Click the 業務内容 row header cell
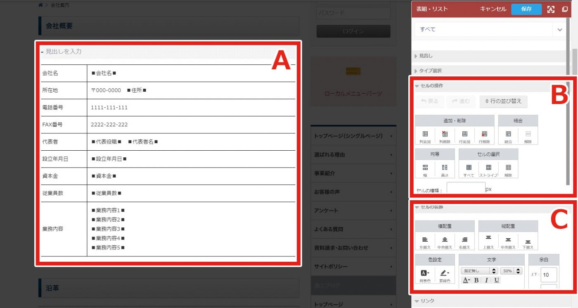Screen dimensions: 578x308 click(x=64, y=229)
